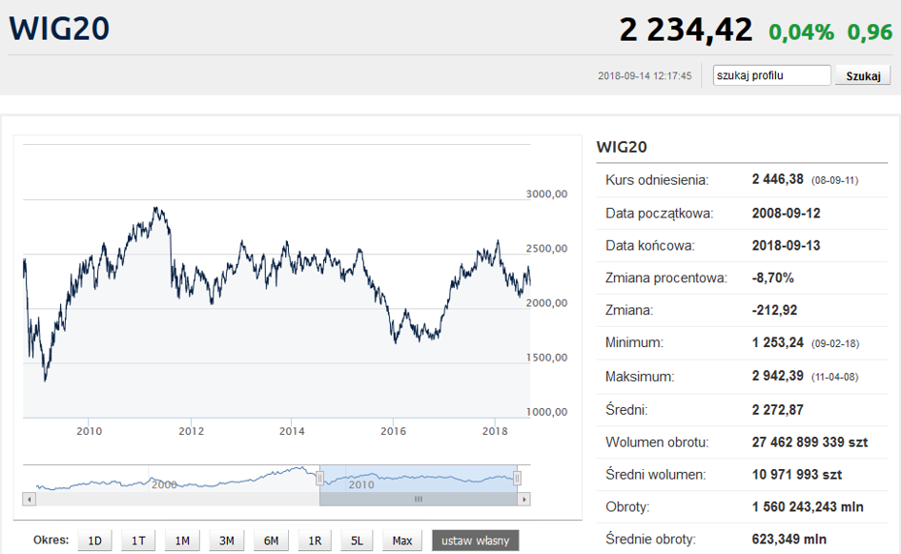Click the 2500,00 y-axis label

point(546,248)
